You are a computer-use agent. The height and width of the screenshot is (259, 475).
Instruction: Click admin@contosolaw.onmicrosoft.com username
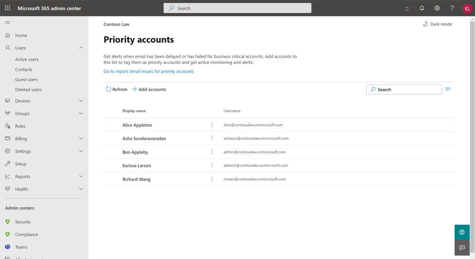pos(254,152)
